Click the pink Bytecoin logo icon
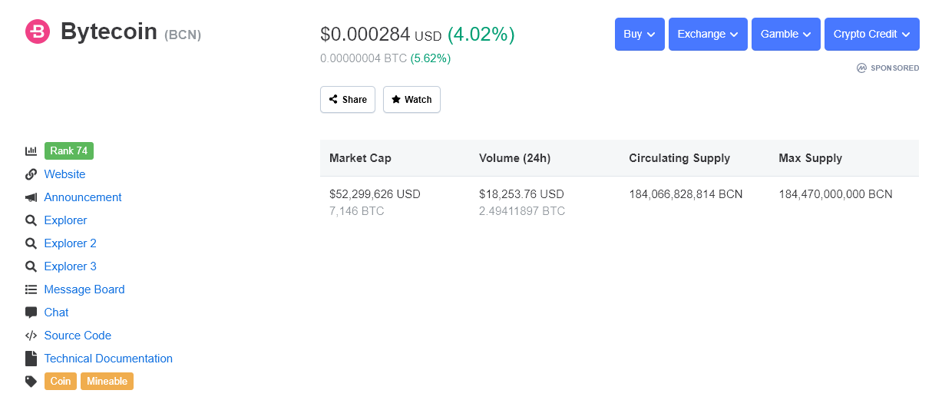Image resolution: width=932 pixels, height=420 pixels. pyautogui.click(x=38, y=31)
